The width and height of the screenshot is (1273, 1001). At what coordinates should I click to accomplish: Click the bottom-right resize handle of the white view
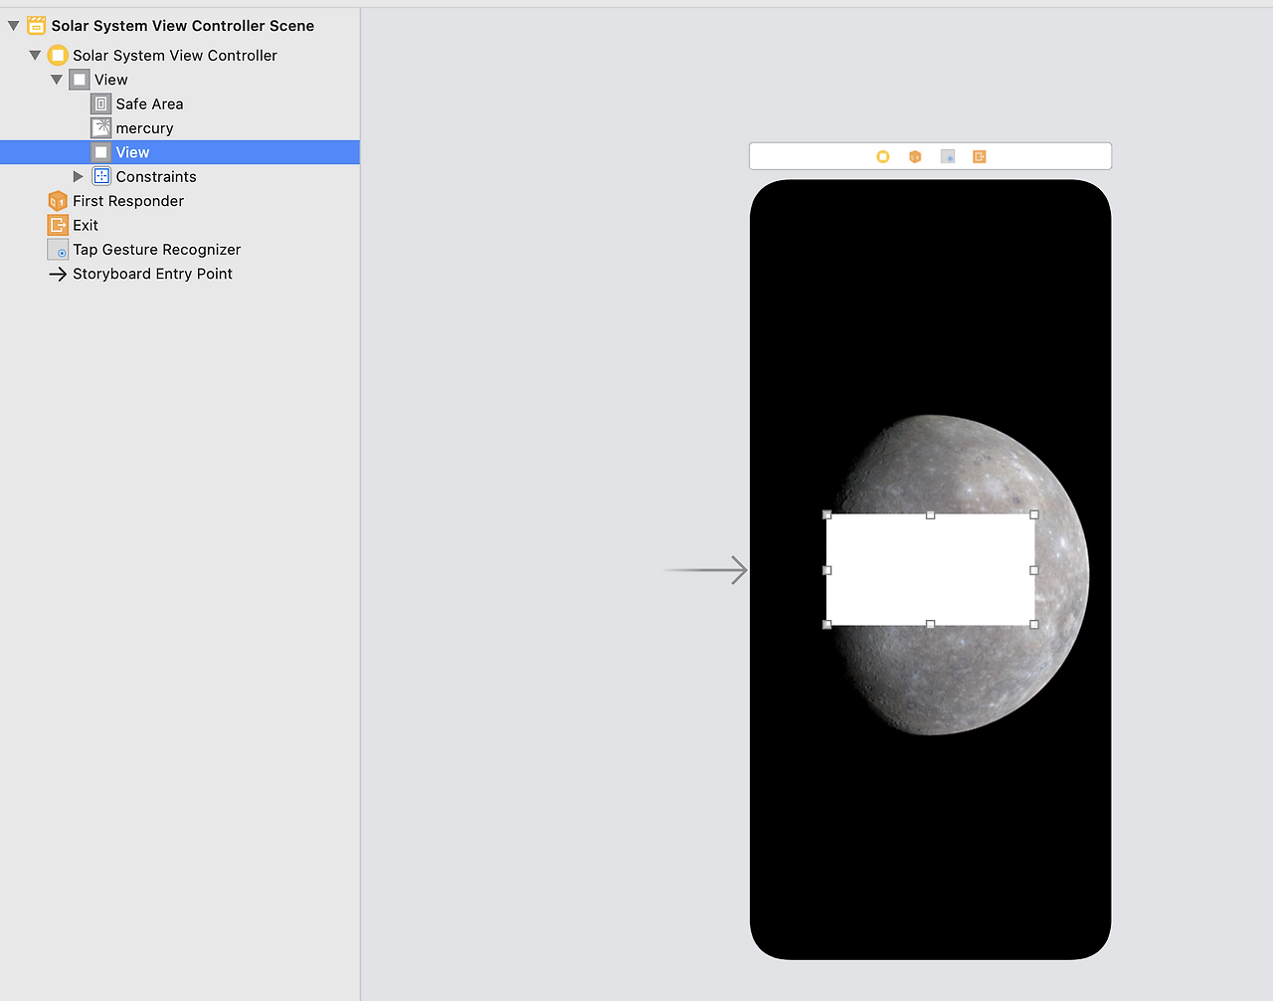coord(1034,625)
